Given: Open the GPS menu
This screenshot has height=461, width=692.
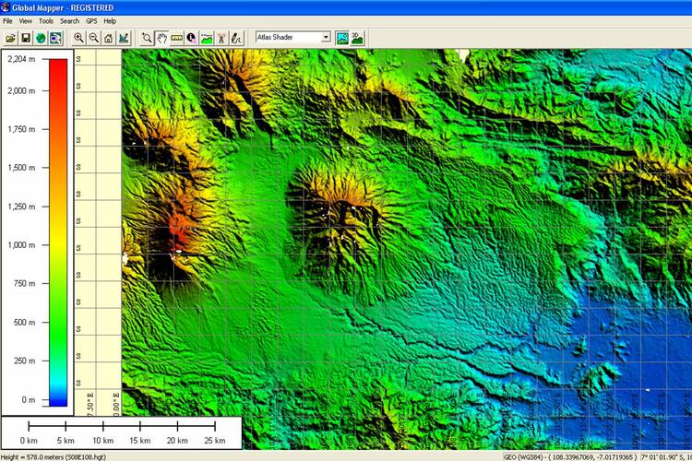Looking at the screenshot, I should pyautogui.click(x=91, y=20).
